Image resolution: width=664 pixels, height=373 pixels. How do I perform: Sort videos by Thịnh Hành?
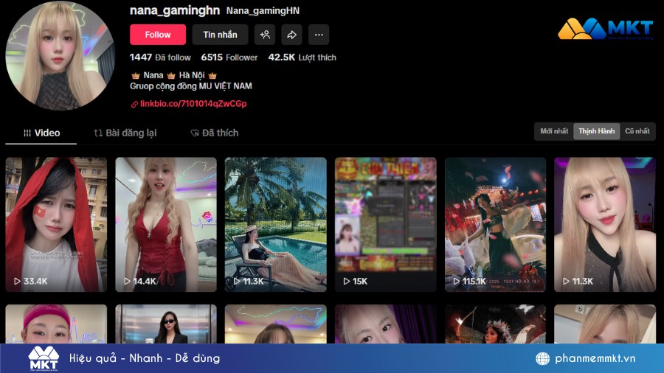point(597,131)
